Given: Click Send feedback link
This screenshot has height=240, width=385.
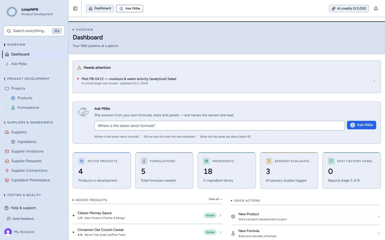Looking at the screenshot, I should click(21, 219).
